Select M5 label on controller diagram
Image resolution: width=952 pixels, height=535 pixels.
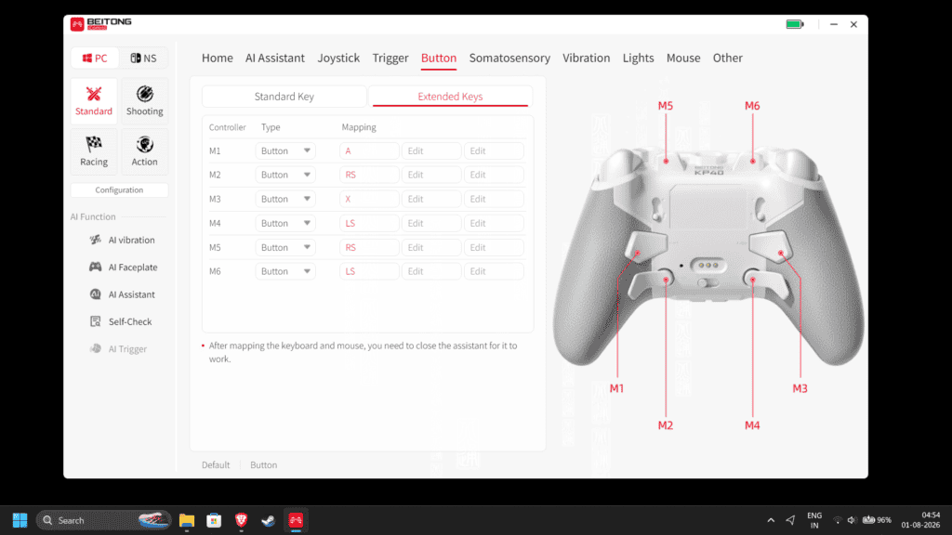point(666,106)
